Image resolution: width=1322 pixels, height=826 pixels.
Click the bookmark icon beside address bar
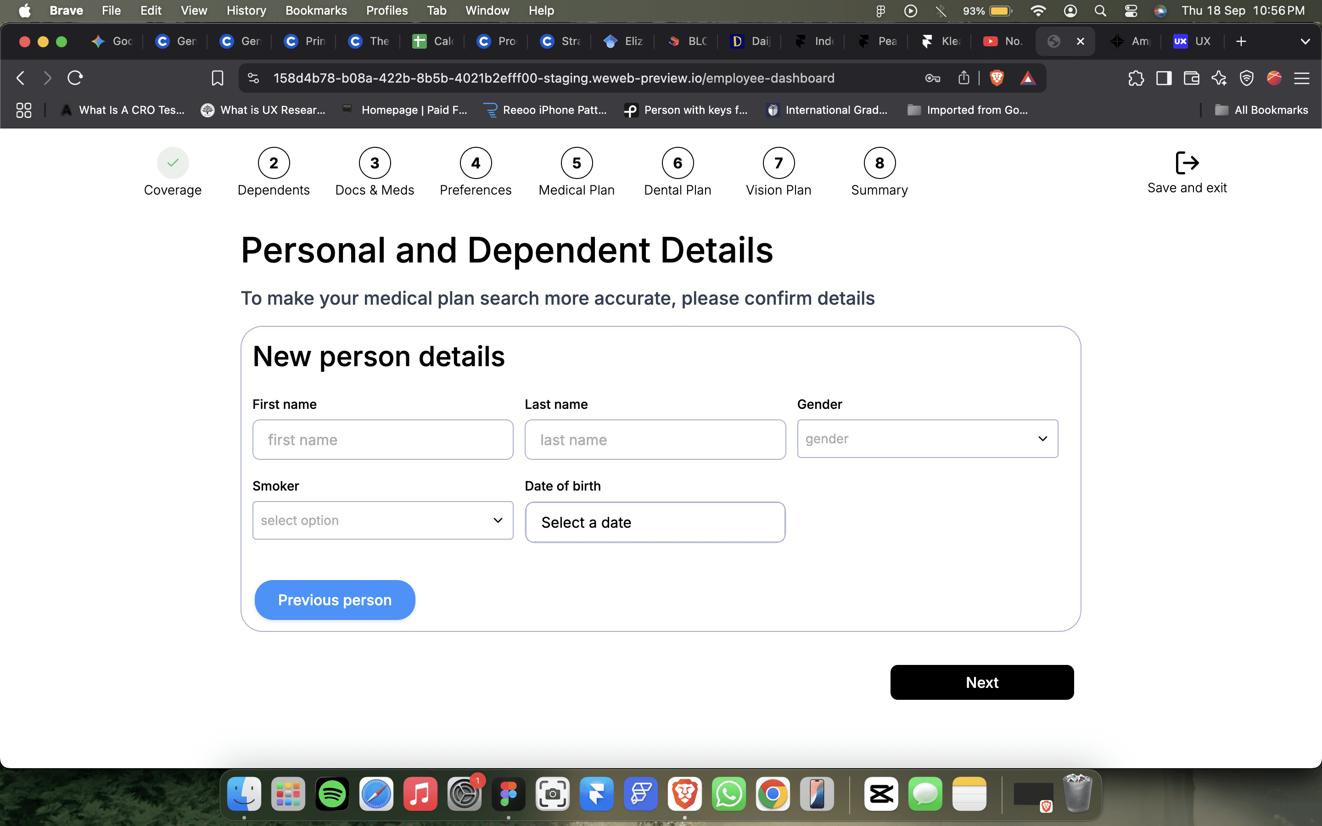217,78
